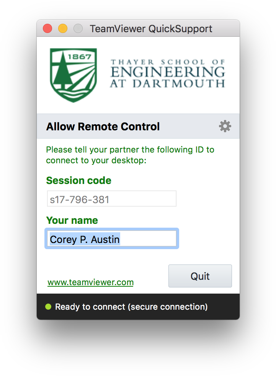Focus the Your name text field
Image resolution: width=276 pixels, height=376 pixels.
[112, 238]
